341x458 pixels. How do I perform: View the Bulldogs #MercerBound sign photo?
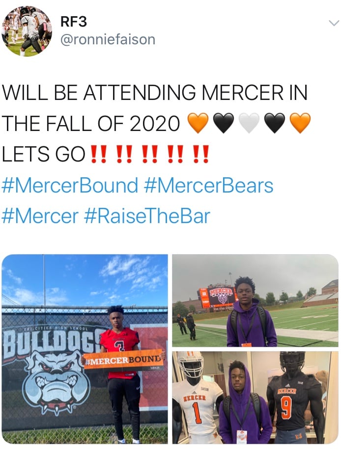85,349
